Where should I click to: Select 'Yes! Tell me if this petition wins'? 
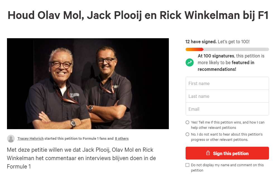[188, 122]
